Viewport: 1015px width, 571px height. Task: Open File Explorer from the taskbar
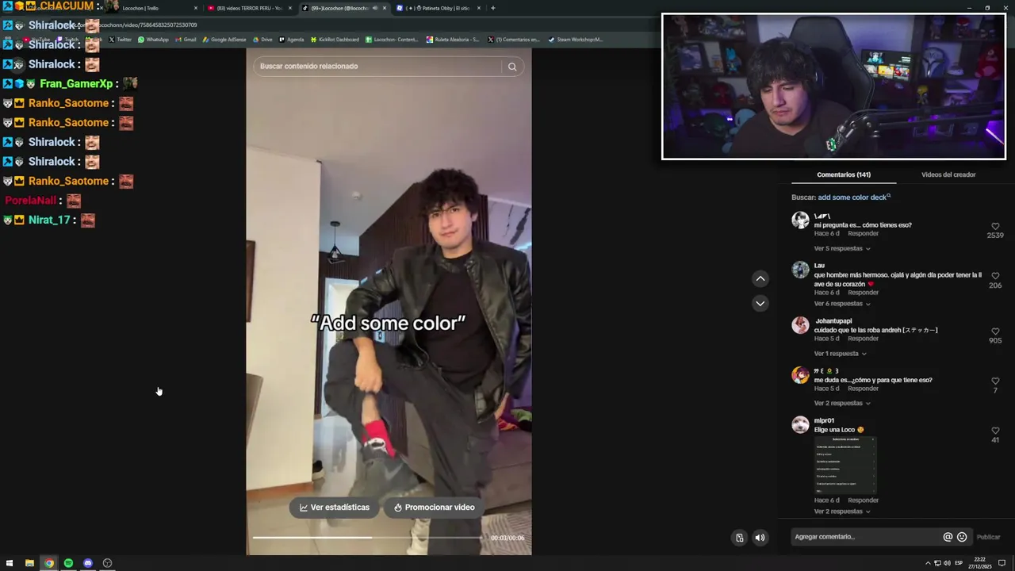click(29, 563)
